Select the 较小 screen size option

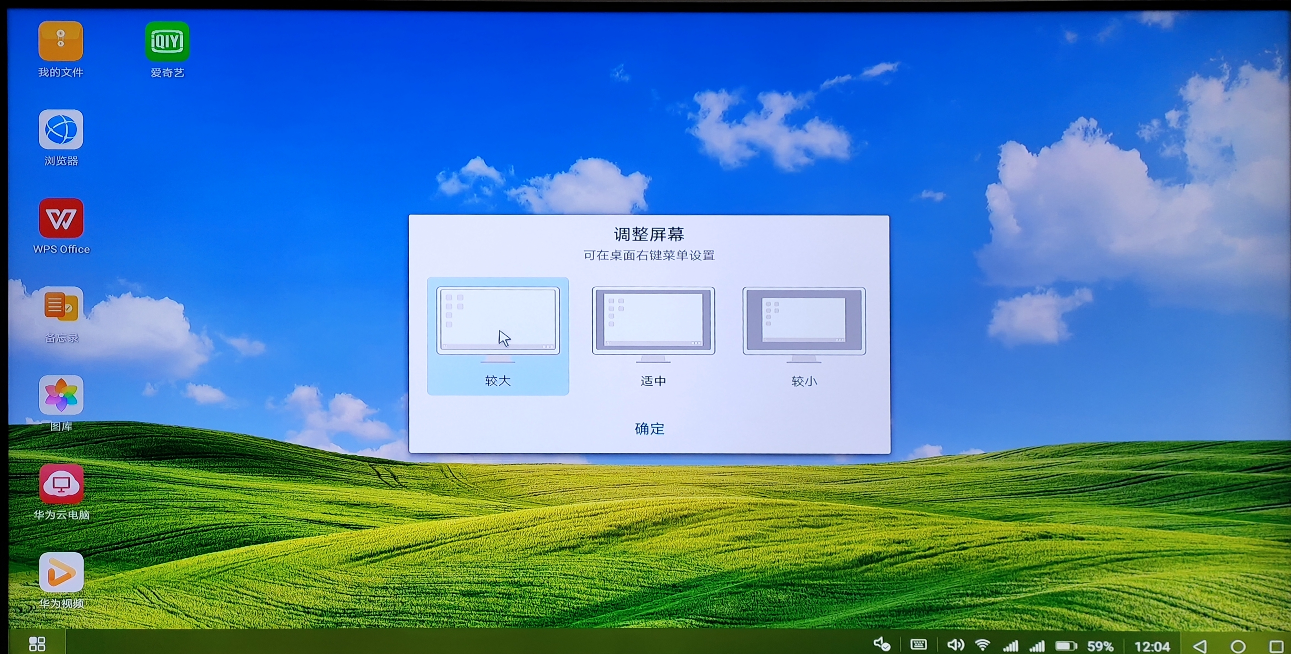[x=804, y=336]
